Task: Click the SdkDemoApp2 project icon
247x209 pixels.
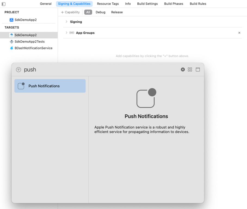Action: pos(11,20)
